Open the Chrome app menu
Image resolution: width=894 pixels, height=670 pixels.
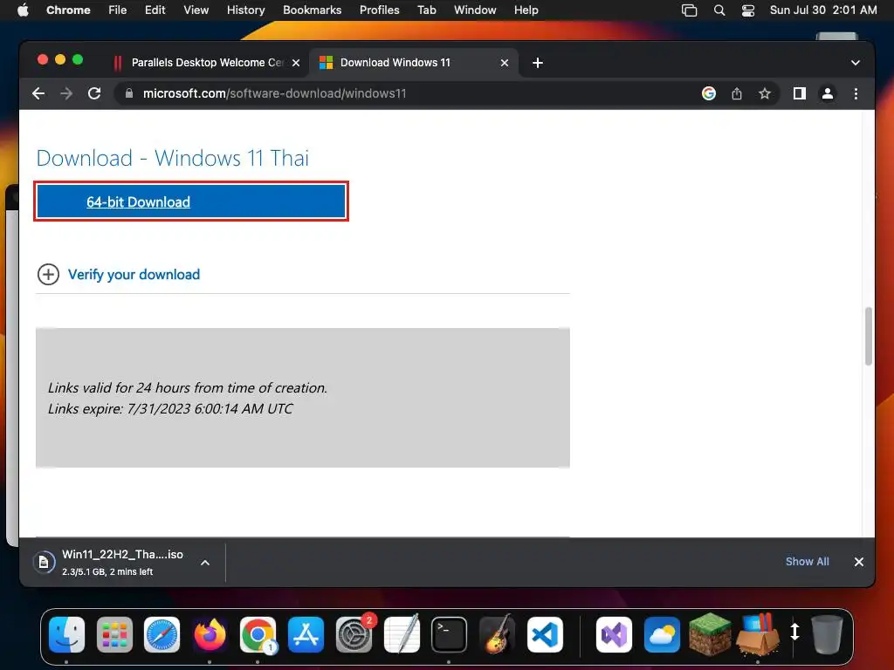tap(68, 10)
